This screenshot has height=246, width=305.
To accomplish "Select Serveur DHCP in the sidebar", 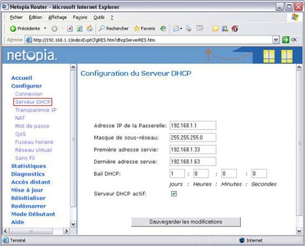I will pyautogui.click(x=32, y=102).
